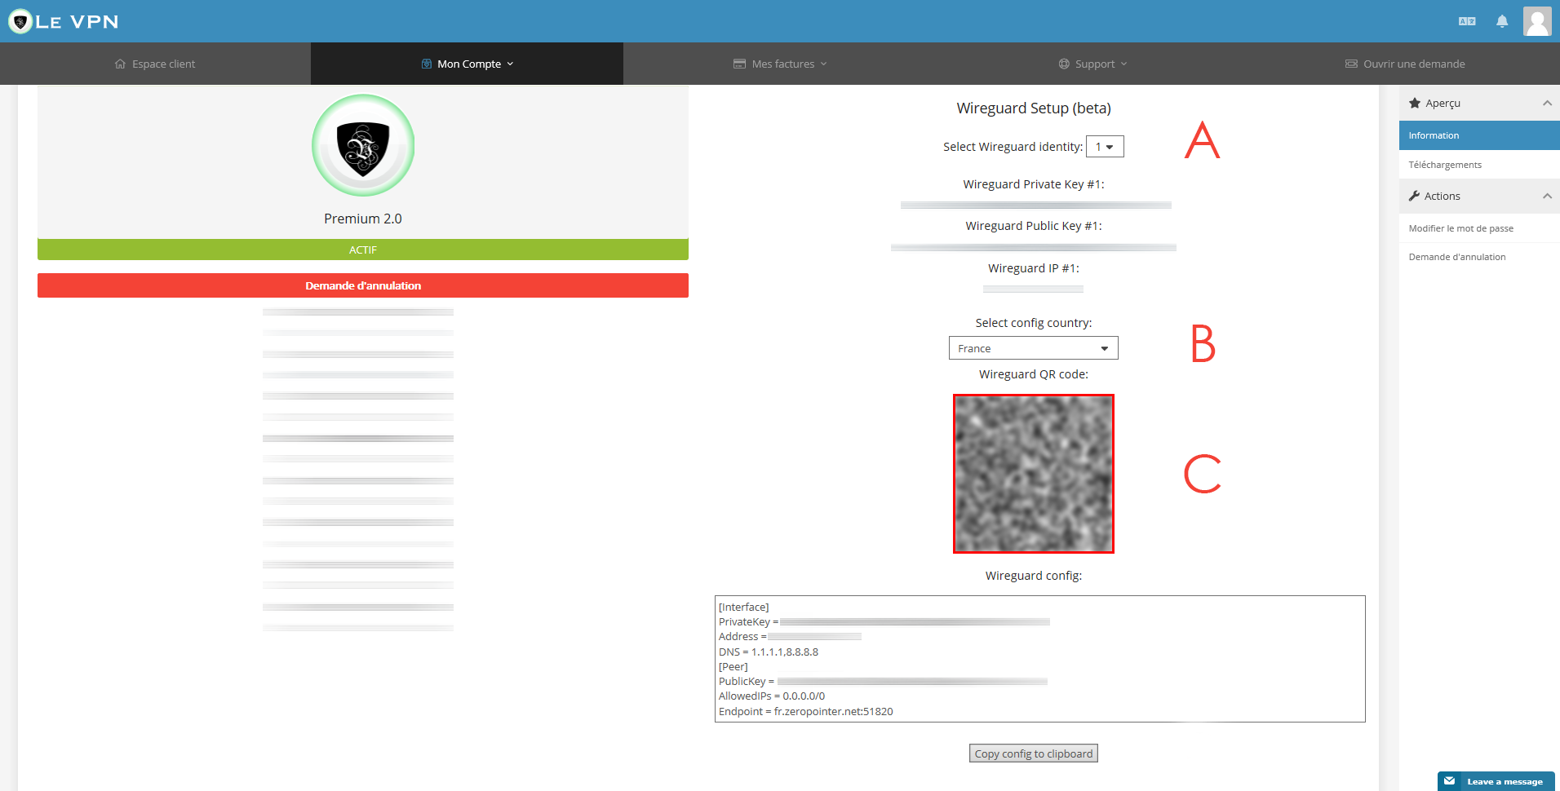Open the Leave a message chat widget
1560x791 pixels.
point(1496,781)
